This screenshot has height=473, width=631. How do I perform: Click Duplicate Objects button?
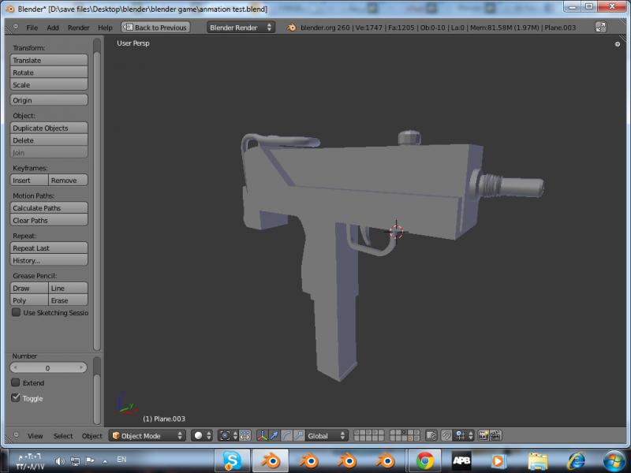point(49,128)
